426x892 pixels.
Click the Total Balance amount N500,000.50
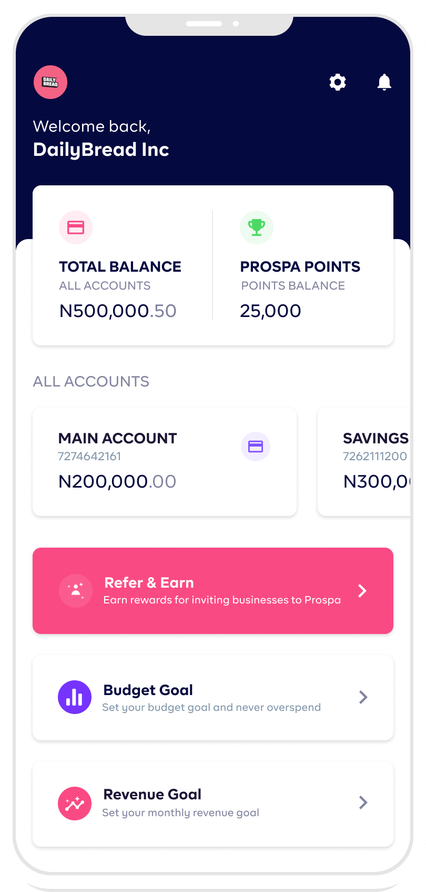117,311
